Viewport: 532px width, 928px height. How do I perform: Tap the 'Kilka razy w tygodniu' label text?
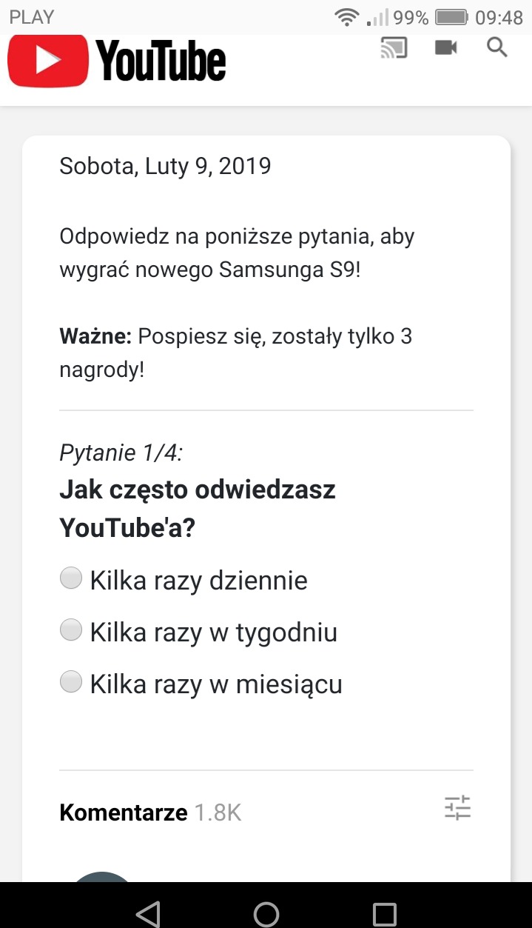(213, 632)
